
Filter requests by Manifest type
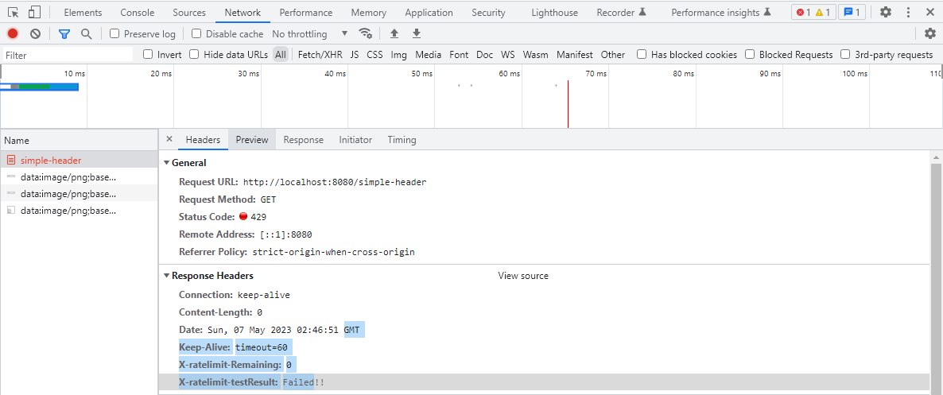coord(574,55)
